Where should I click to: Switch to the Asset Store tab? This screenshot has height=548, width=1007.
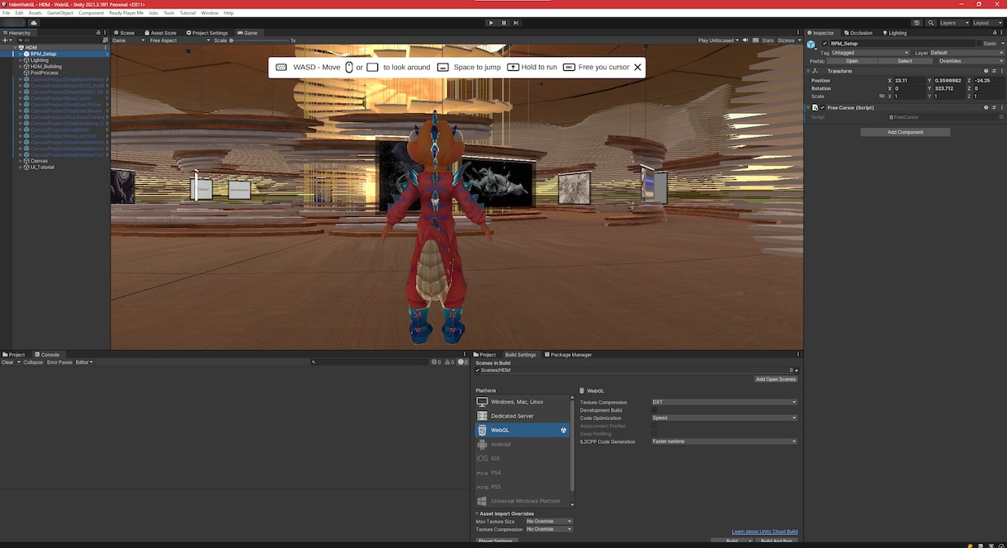click(160, 33)
